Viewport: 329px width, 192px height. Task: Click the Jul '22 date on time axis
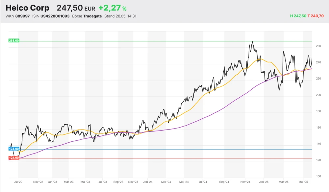pos(18,181)
